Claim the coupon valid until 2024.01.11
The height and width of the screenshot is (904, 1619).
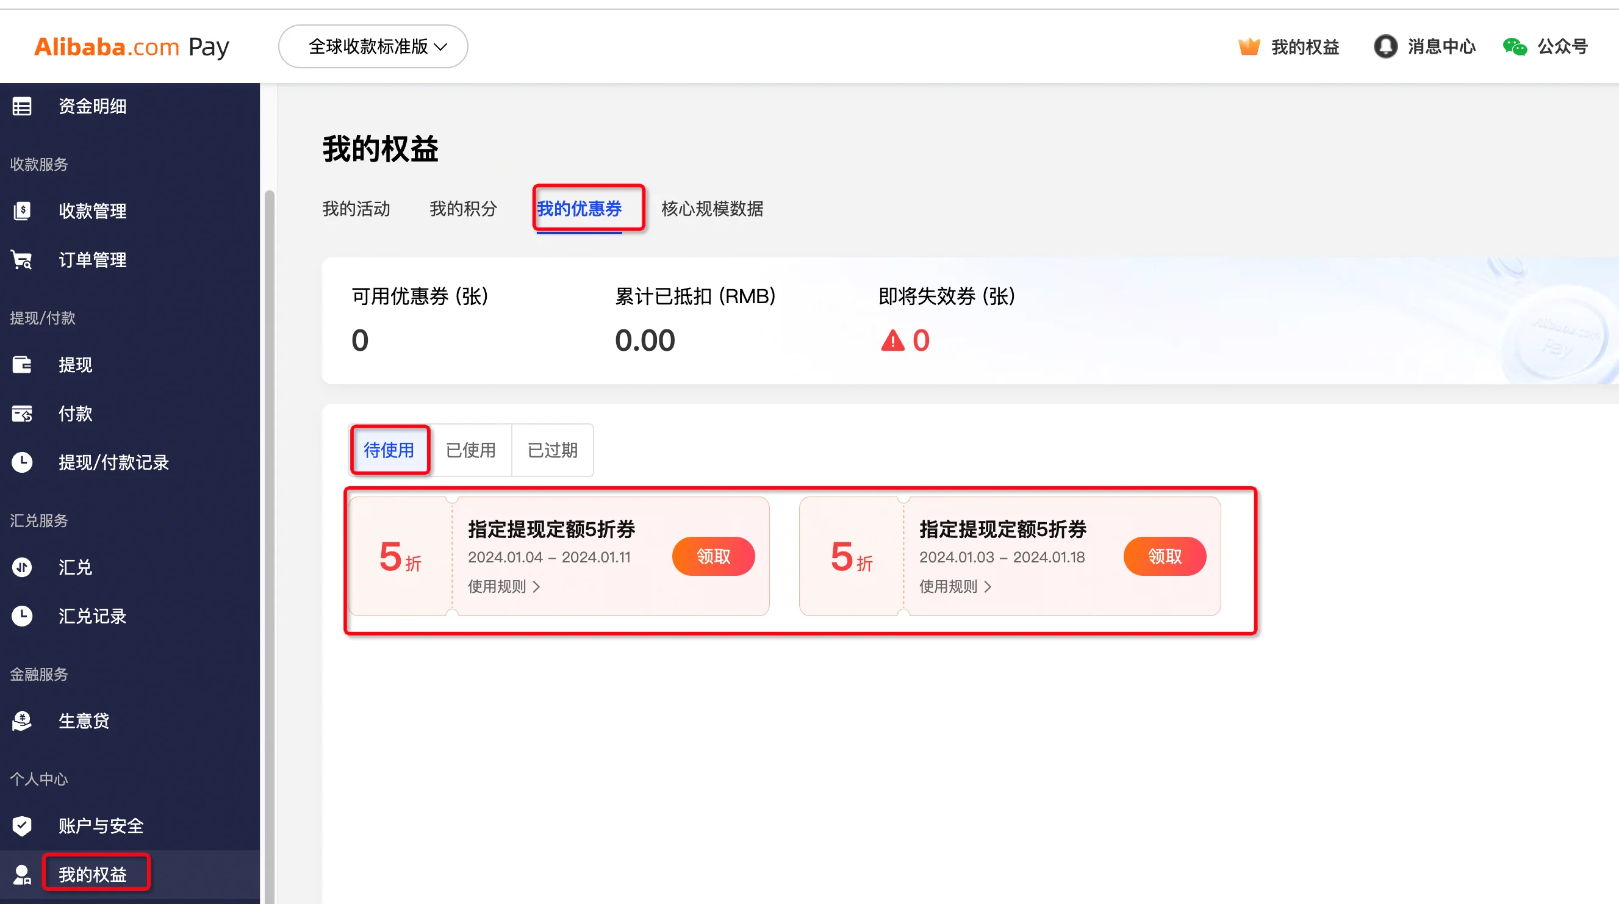[x=713, y=556]
